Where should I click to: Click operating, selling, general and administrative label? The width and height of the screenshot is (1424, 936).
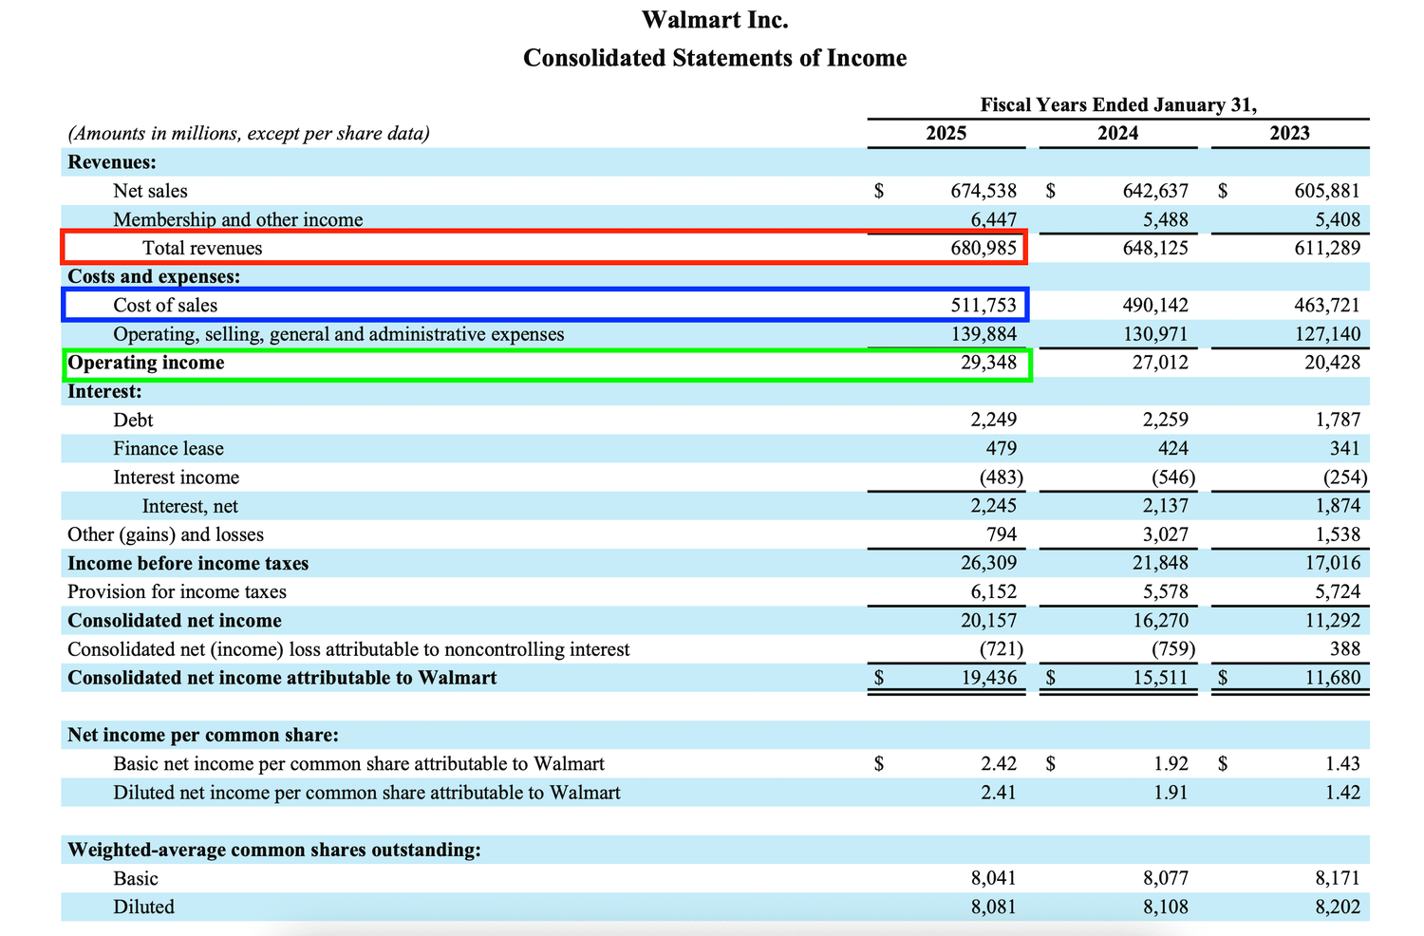coord(339,334)
